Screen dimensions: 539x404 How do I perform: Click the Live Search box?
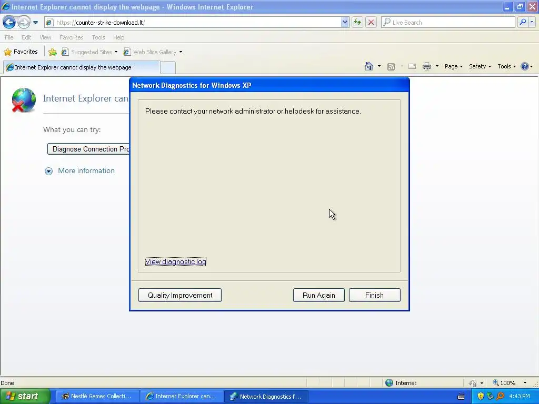[448, 22]
